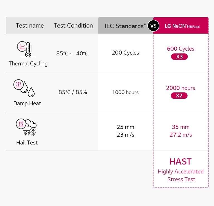Click Highly Accelerated Stress Test description
This screenshot has width=214, height=206.
(x=181, y=175)
